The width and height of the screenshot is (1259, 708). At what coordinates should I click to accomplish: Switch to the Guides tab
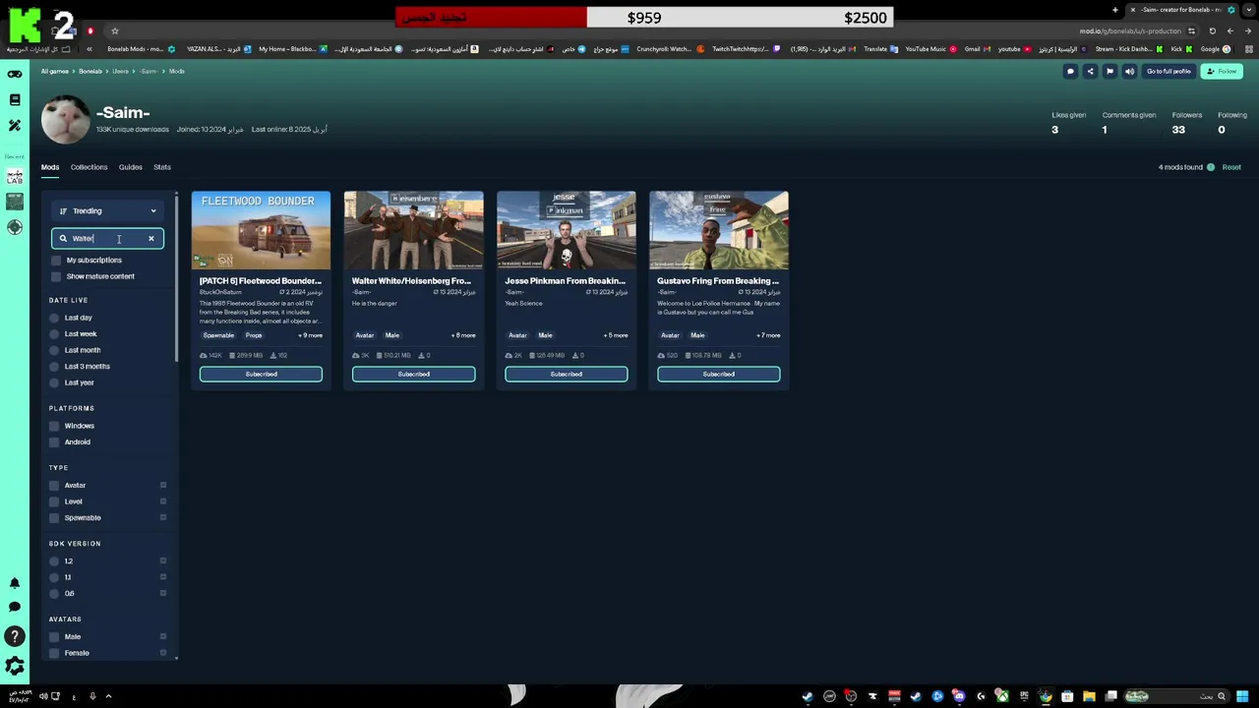tap(131, 167)
